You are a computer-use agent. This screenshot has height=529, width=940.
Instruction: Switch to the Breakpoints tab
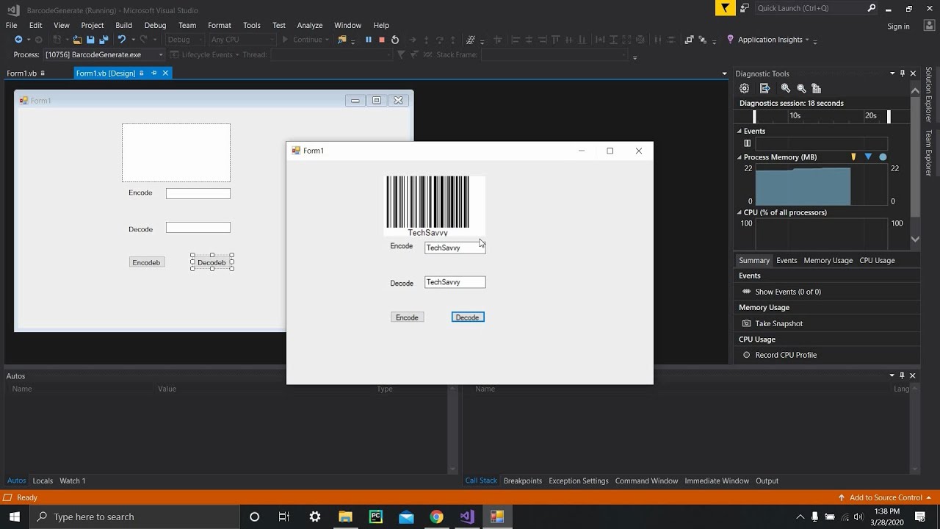click(x=522, y=481)
